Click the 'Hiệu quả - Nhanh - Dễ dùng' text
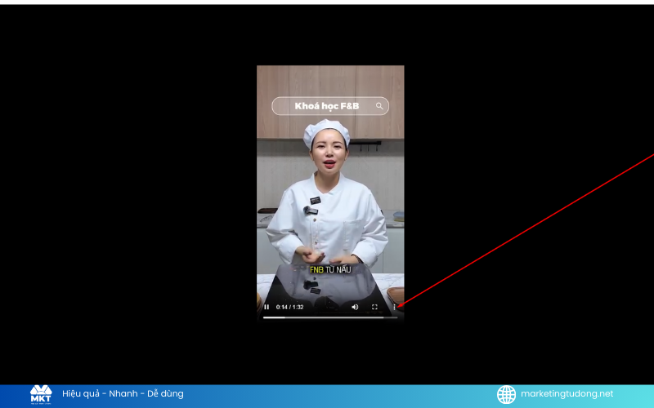 (123, 394)
